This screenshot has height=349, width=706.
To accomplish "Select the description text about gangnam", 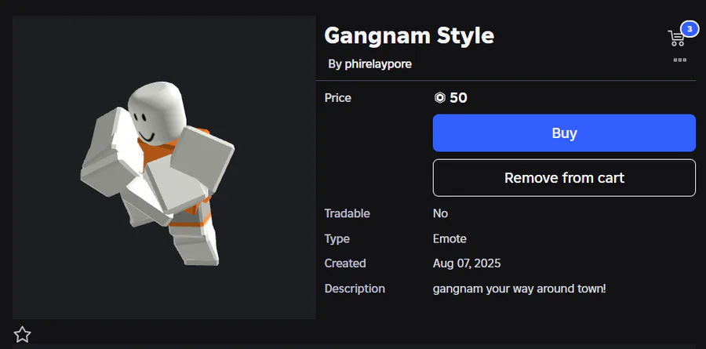I will [519, 289].
